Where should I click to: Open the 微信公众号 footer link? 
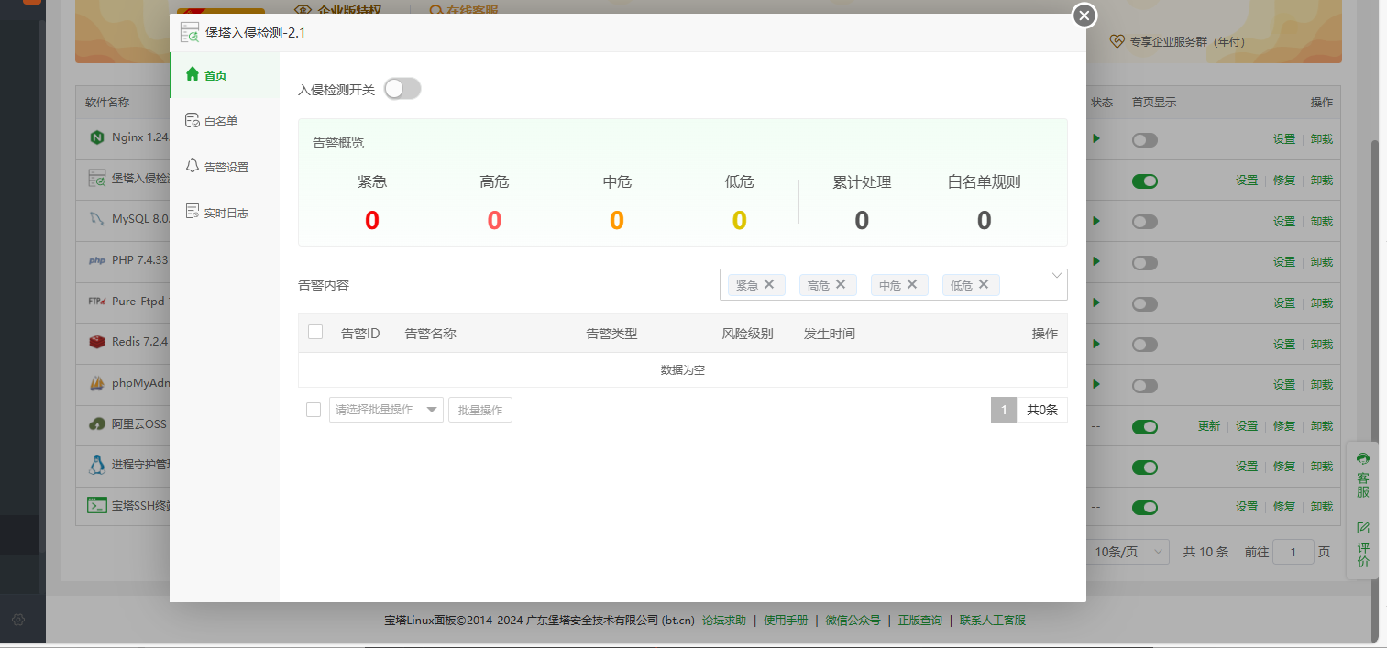pos(853,621)
